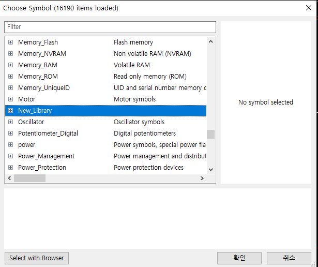
Task: Click the list scroll down arrow
Action: tap(211, 169)
